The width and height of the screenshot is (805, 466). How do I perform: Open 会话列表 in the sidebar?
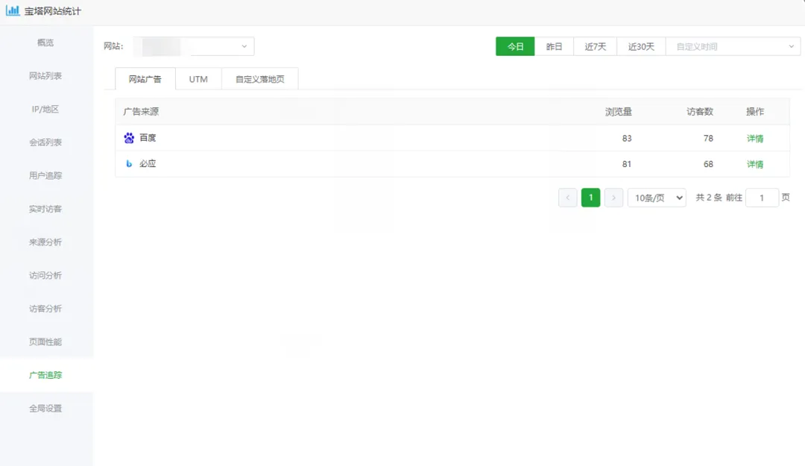[45, 142]
